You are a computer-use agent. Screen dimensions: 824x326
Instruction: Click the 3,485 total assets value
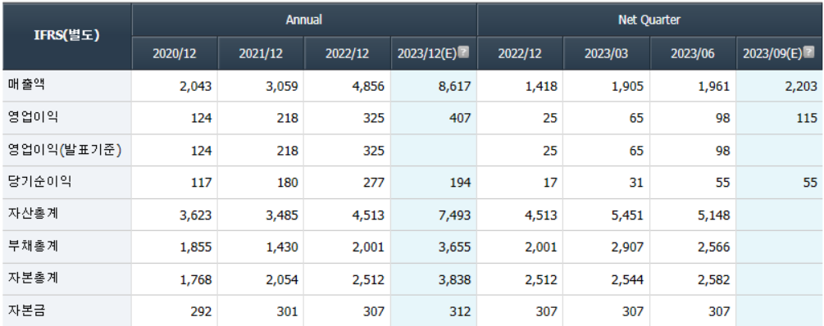281,215
